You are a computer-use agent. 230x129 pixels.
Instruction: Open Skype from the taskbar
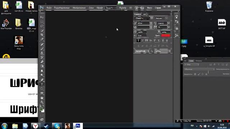(x=57, y=126)
